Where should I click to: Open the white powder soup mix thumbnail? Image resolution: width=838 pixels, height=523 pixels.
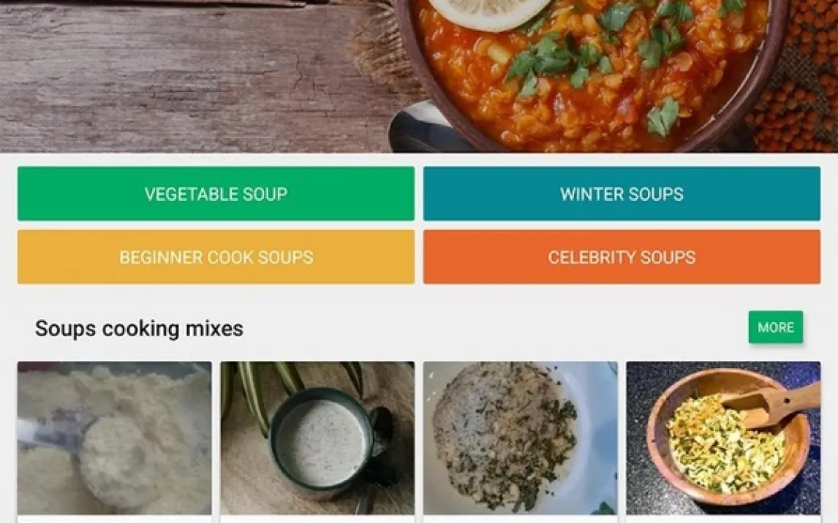[114, 438]
